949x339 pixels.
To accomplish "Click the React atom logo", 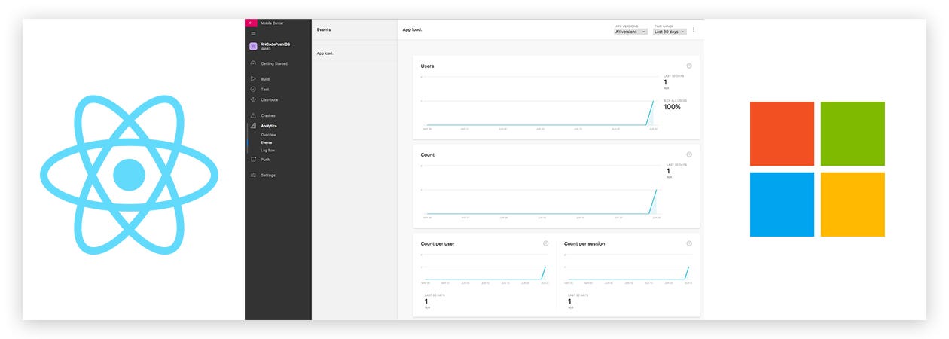I will pos(129,175).
